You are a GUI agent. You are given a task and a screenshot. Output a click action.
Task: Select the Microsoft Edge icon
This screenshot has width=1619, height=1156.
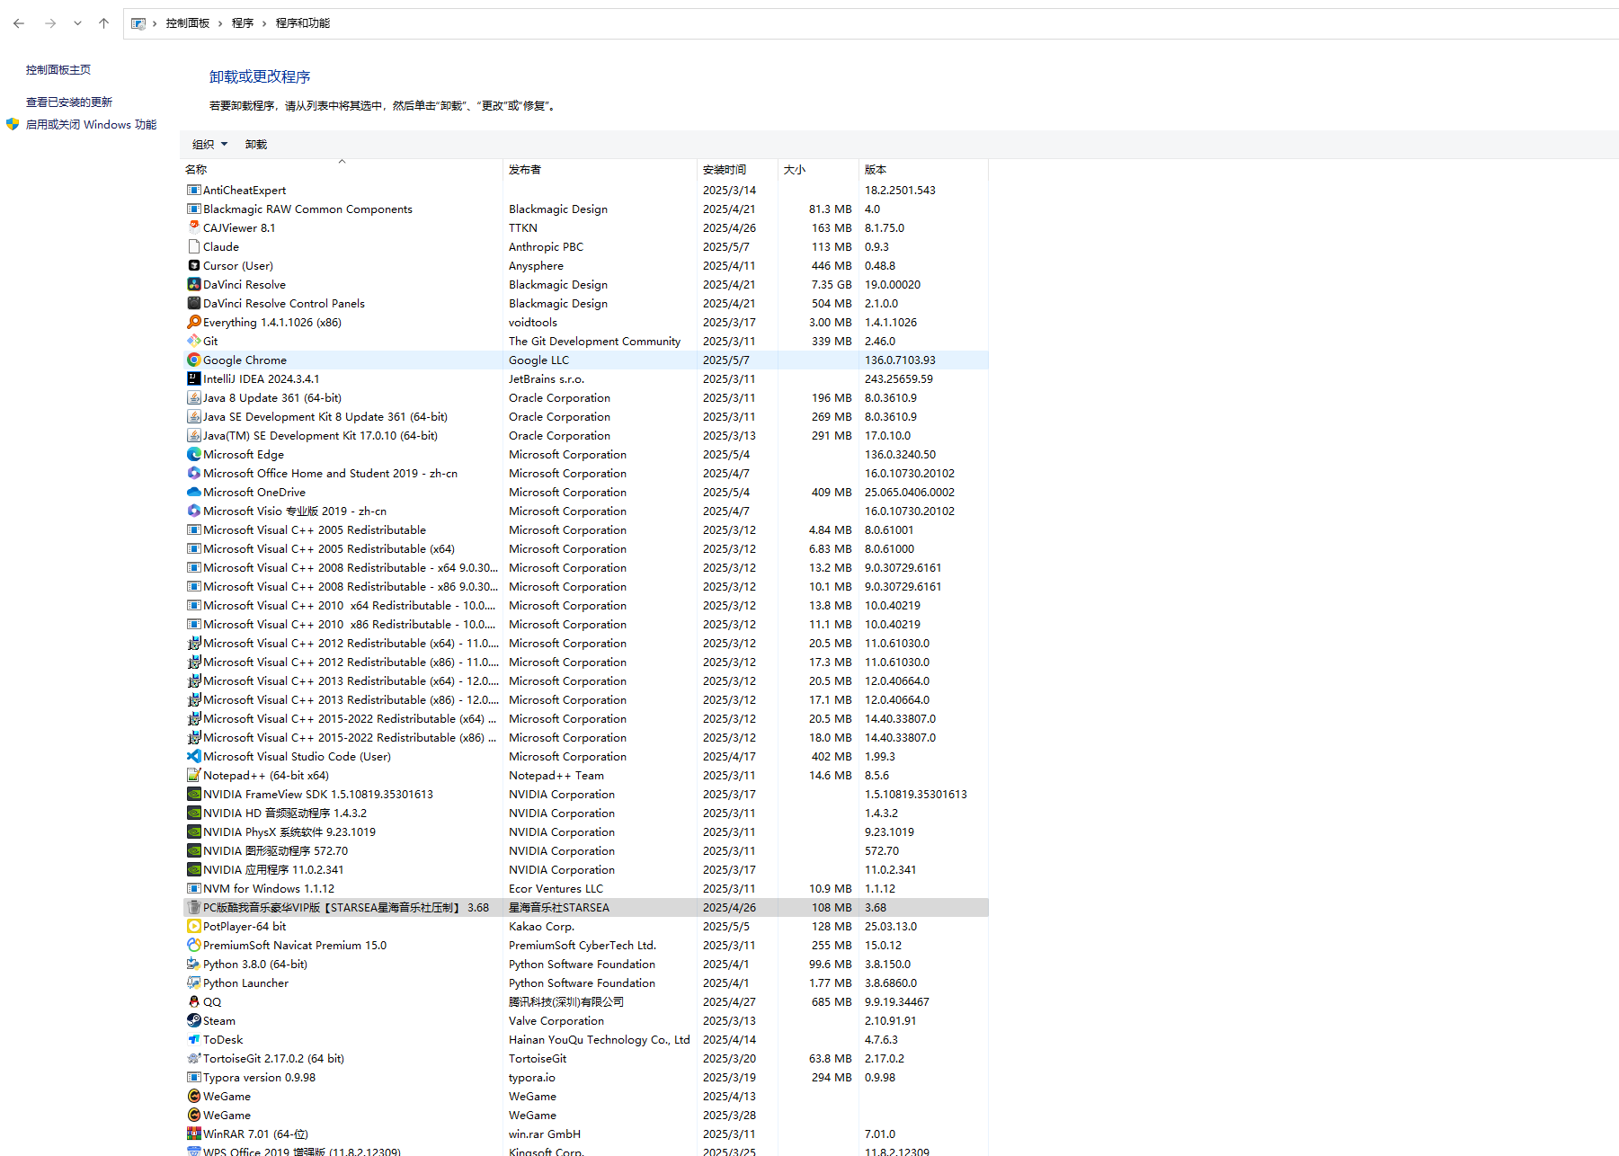click(x=193, y=454)
